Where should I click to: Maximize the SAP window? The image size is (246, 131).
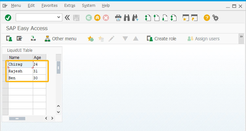(234, 6)
